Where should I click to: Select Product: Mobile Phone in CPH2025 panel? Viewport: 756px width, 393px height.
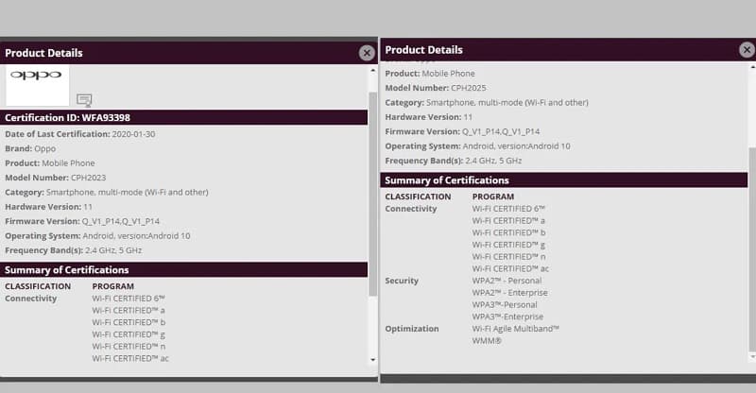(x=430, y=74)
